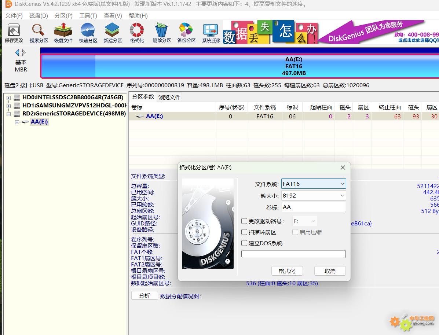Image resolution: width=439 pixels, height=335 pixels.
Task: Open the file system (文件系统) FAT16 dropdown
Action: (313, 184)
